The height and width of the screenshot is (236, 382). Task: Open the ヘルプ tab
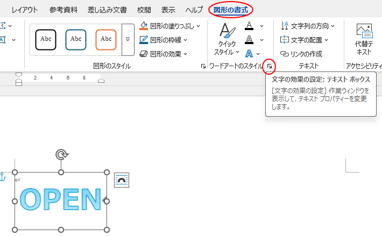tap(194, 10)
